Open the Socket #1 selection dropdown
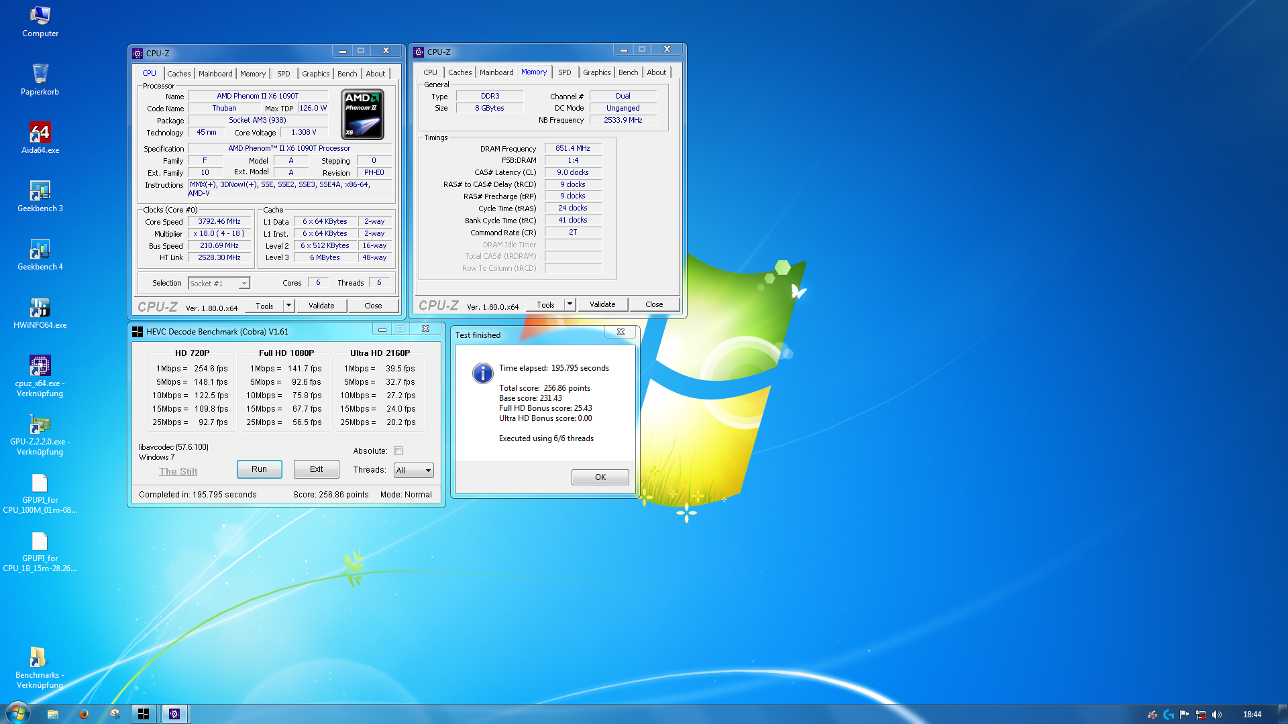The height and width of the screenshot is (724, 1288). (x=219, y=284)
